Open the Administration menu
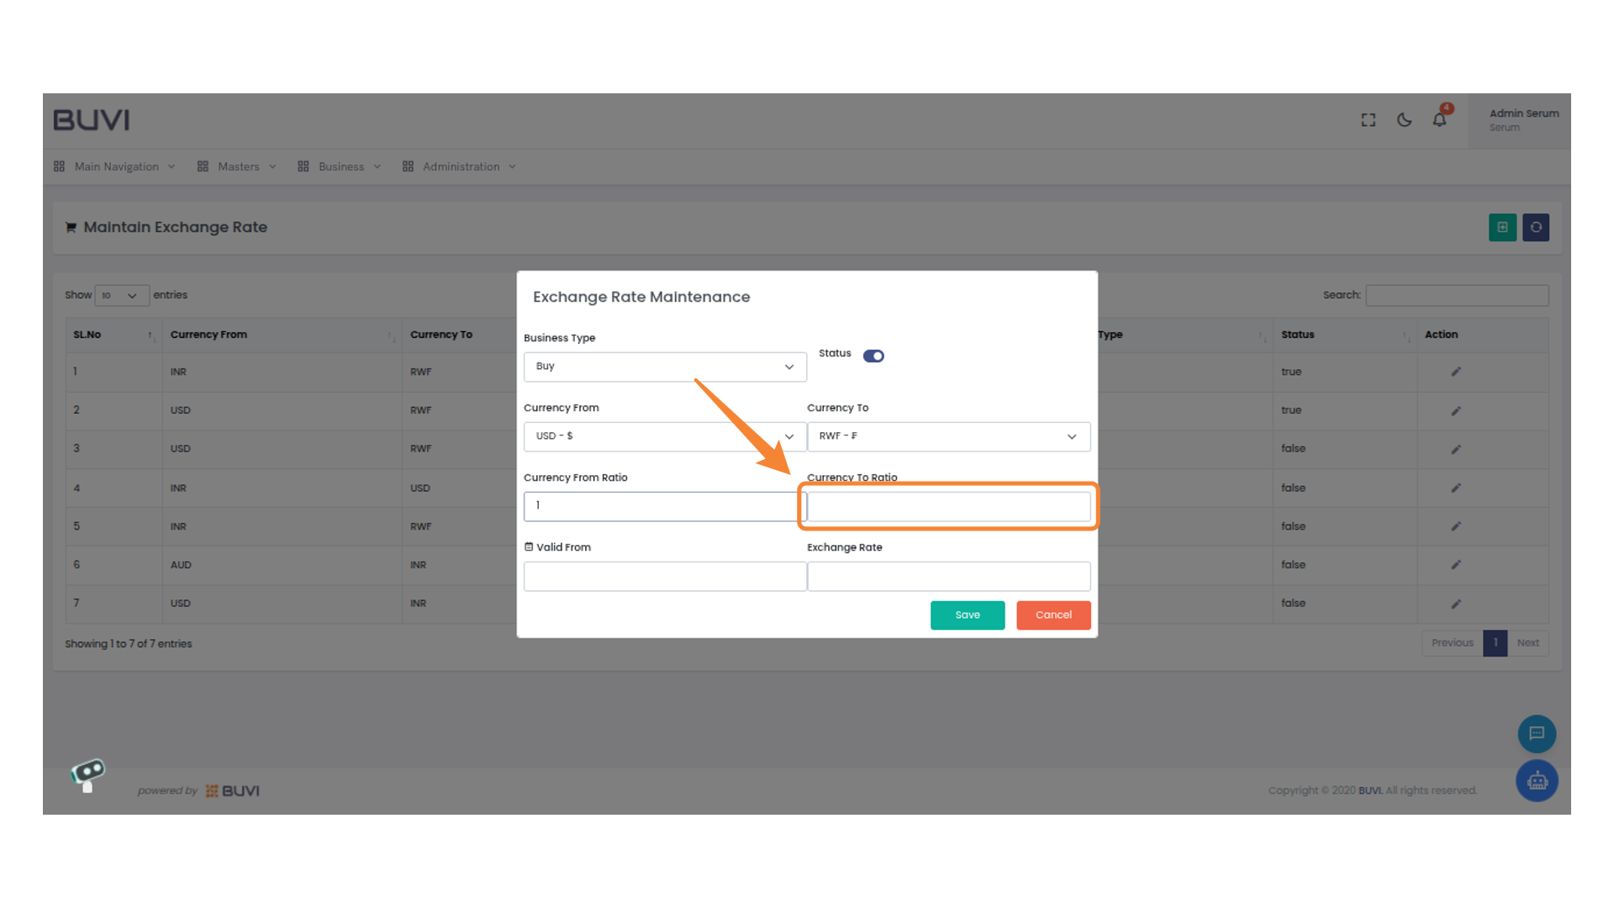The image size is (1614, 908). (460, 166)
